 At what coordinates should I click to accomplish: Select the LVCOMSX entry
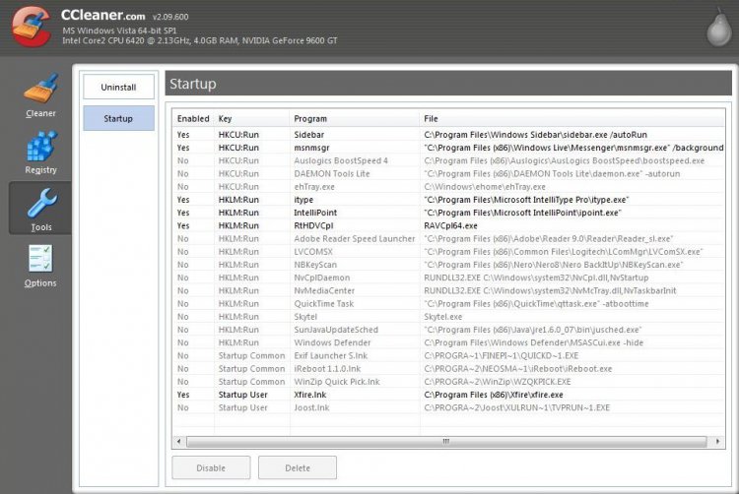[448, 252]
